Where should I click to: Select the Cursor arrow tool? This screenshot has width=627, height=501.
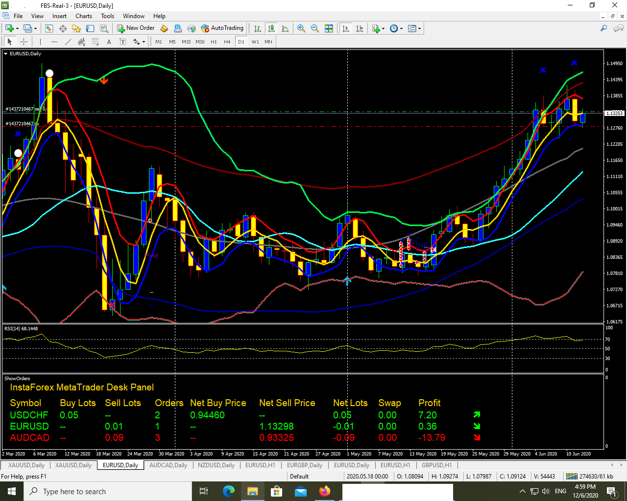pyautogui.click(x=9, y=42)
